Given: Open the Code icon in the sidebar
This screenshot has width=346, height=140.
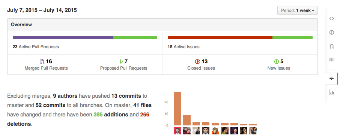Looking at the screenshot, I should [x=331, y=19].
